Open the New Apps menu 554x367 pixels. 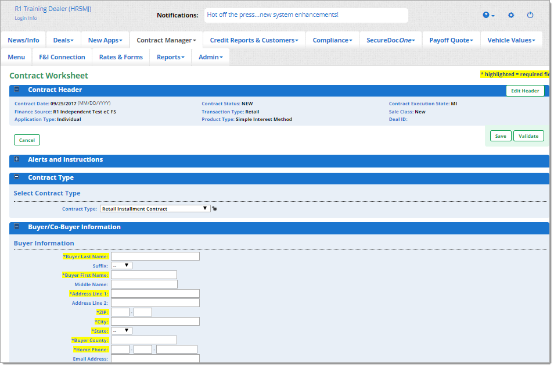click(105, 40)
